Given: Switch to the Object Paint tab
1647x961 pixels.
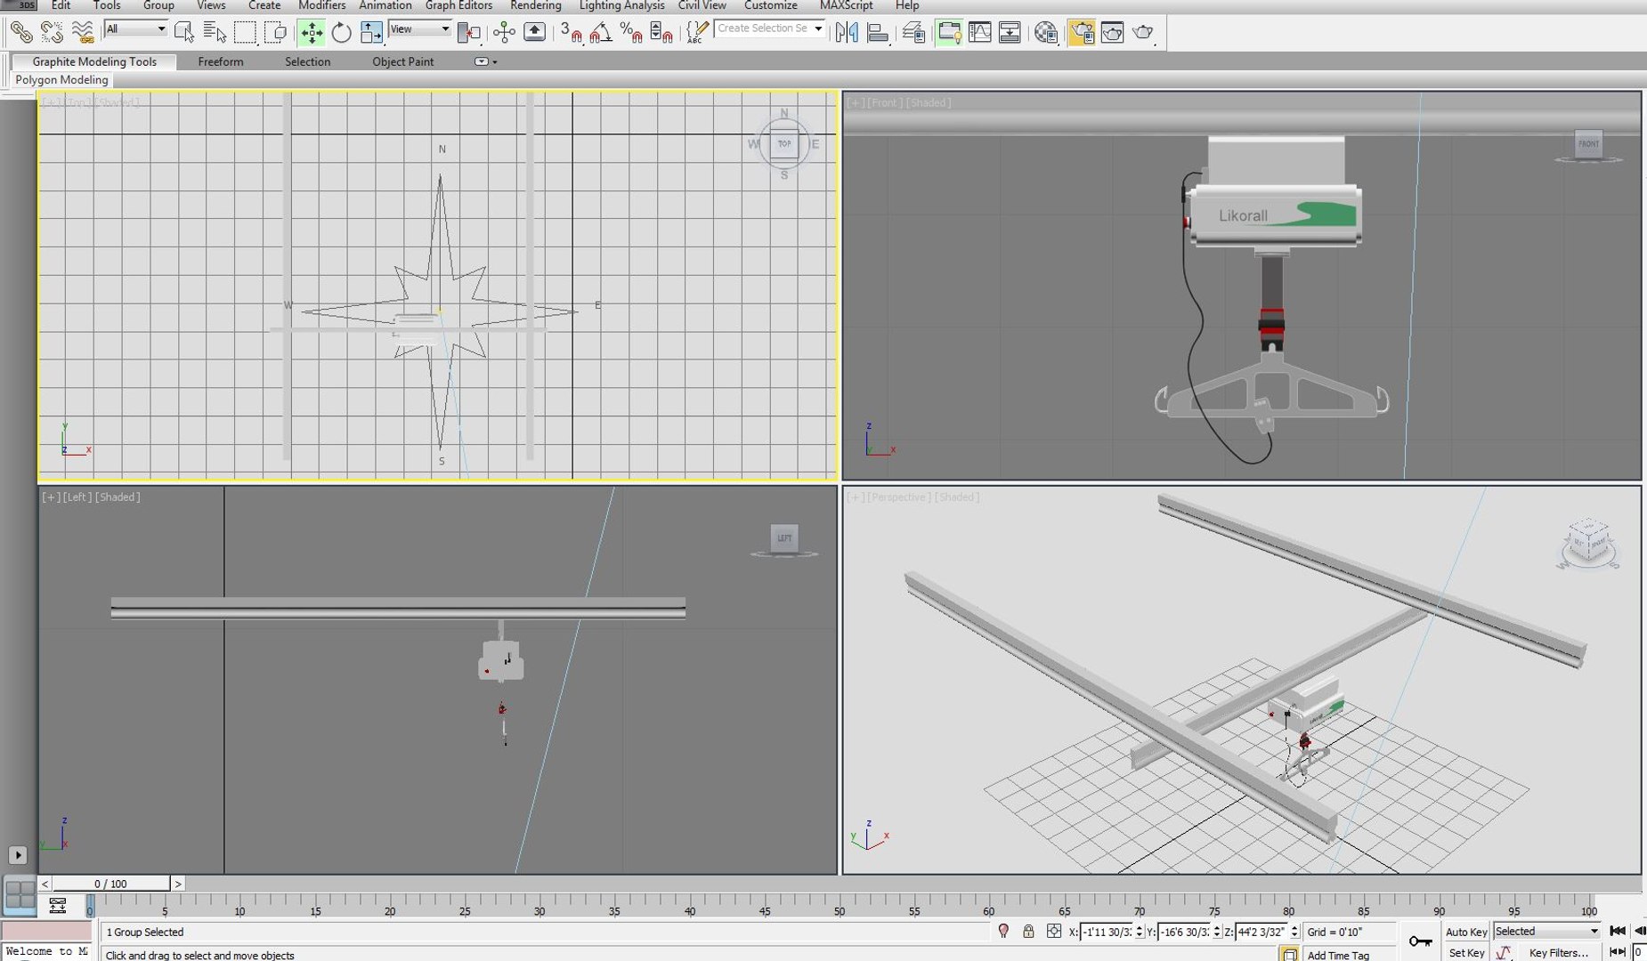Looking at the screenshot, I should click(402, 61).
